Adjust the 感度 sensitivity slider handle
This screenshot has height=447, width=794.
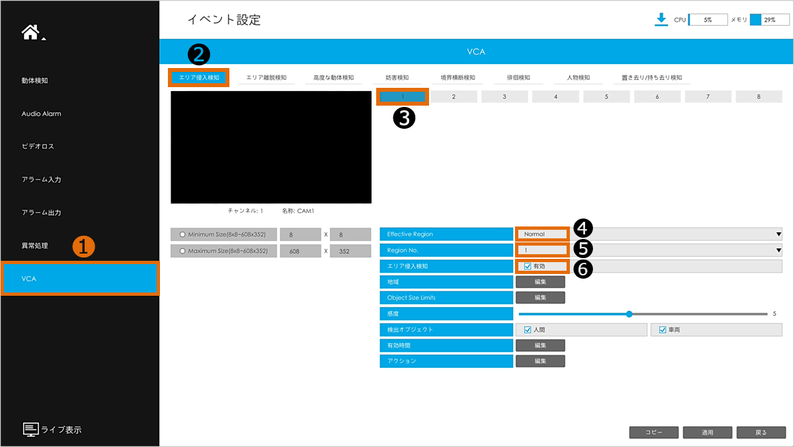click(629, 314)
